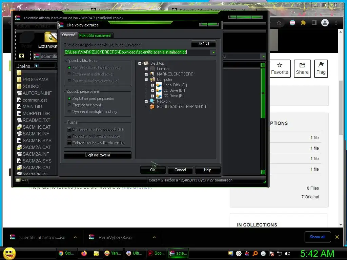Check 'Ponechat poškozené soubory' checkbox
Viewport: 347px width, 260px height.
coord(69,136)
